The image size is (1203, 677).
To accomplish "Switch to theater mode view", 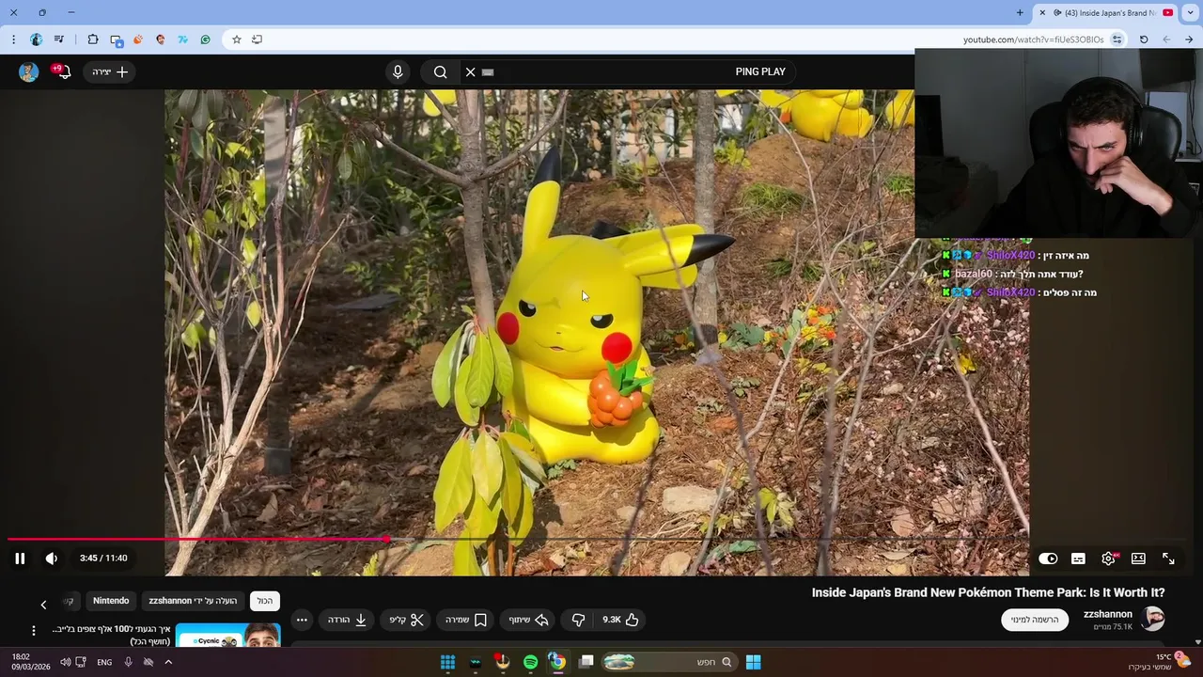I will (1138, 559).
